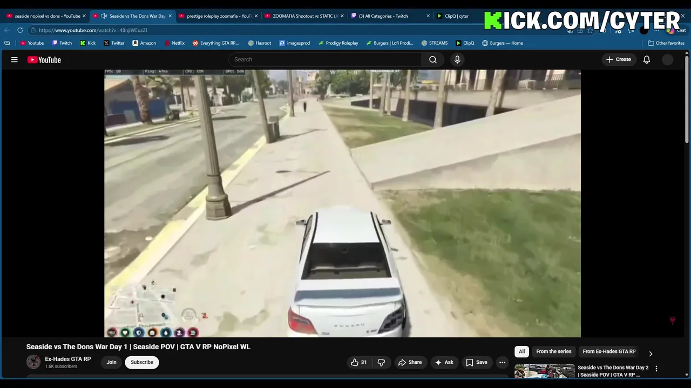Open the ClipQ bookmark in favorites bar
691x388 pixels.
[464, 43]
